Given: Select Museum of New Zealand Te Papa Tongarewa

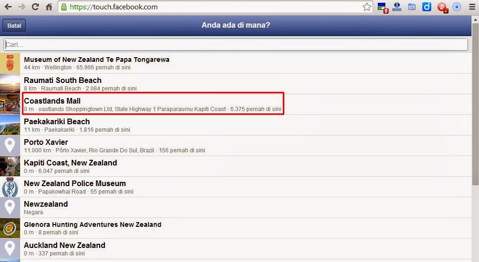Looking at the screenshot, I should [x=236, y=63].
